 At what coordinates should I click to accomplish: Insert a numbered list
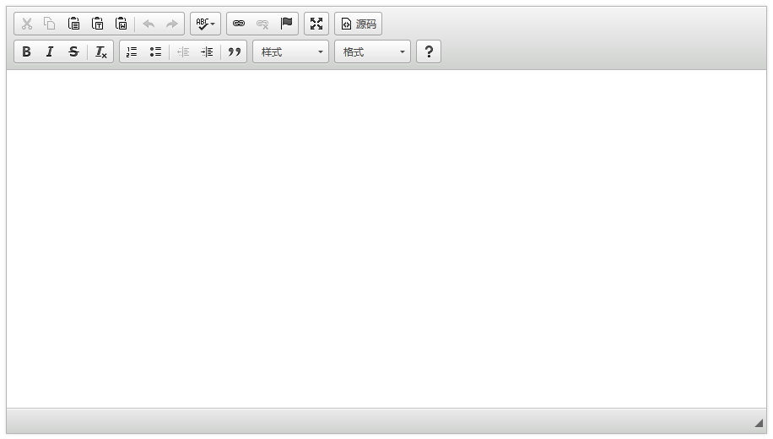[132, 51]
